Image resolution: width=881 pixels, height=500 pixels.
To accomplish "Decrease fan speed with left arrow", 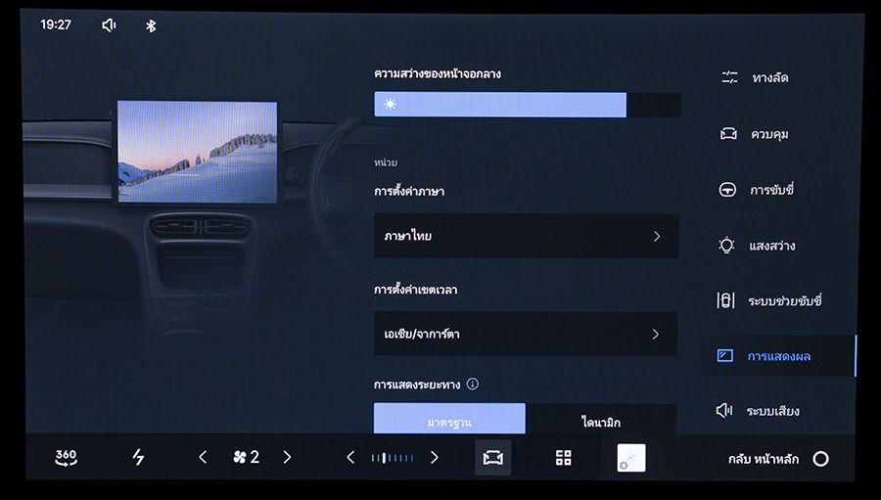I will coord(203,457).
